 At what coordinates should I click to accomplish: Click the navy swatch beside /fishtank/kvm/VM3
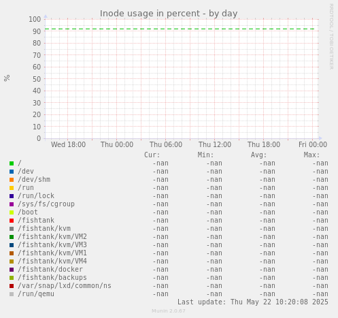coord(12,245)
